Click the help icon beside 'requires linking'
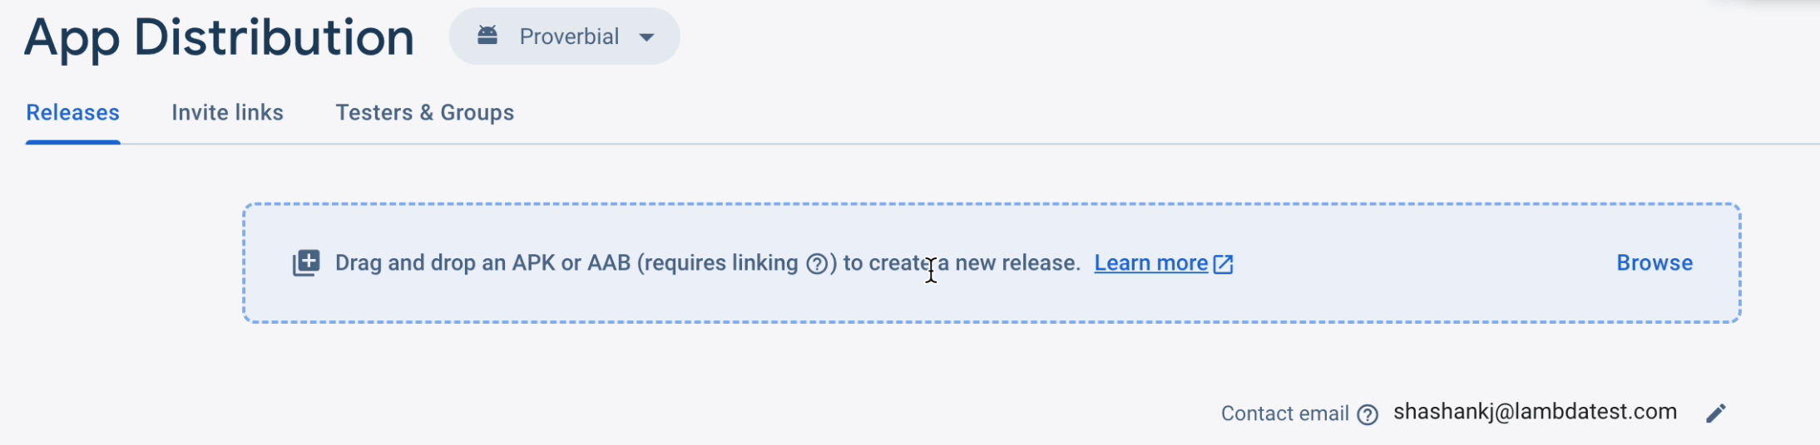The image size is (1820, 445). pos(818,264)
